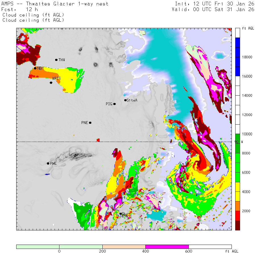The image size is (256, 256).
Task: Select the 12000 colorbar label
Action: pos(247,115)
